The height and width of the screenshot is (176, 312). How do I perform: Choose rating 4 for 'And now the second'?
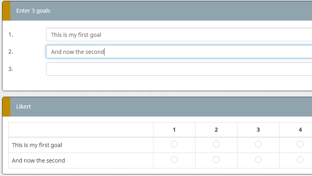click(x=300, y=160)
